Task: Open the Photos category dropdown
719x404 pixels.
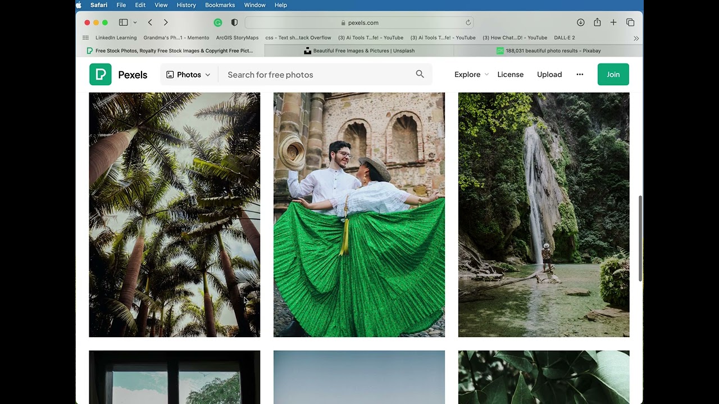Action: click(x=188, y=75)
